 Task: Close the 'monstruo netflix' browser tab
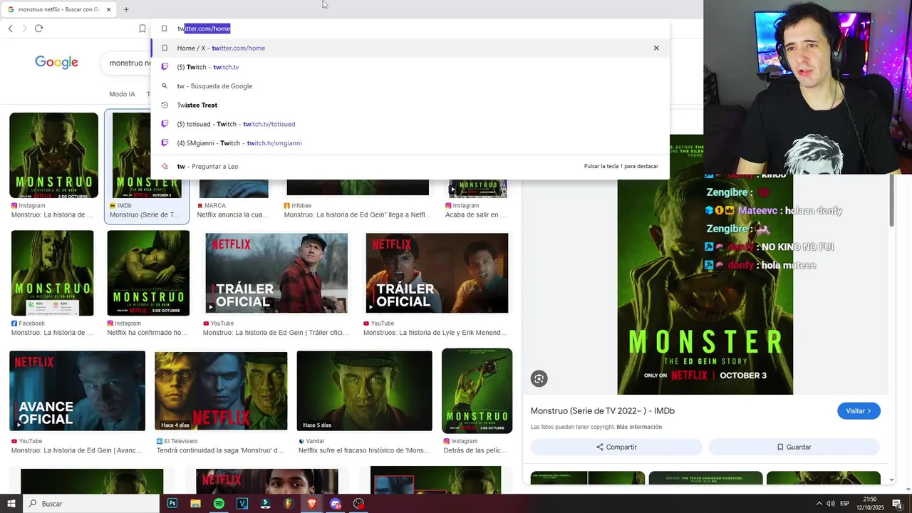[109, 10]
